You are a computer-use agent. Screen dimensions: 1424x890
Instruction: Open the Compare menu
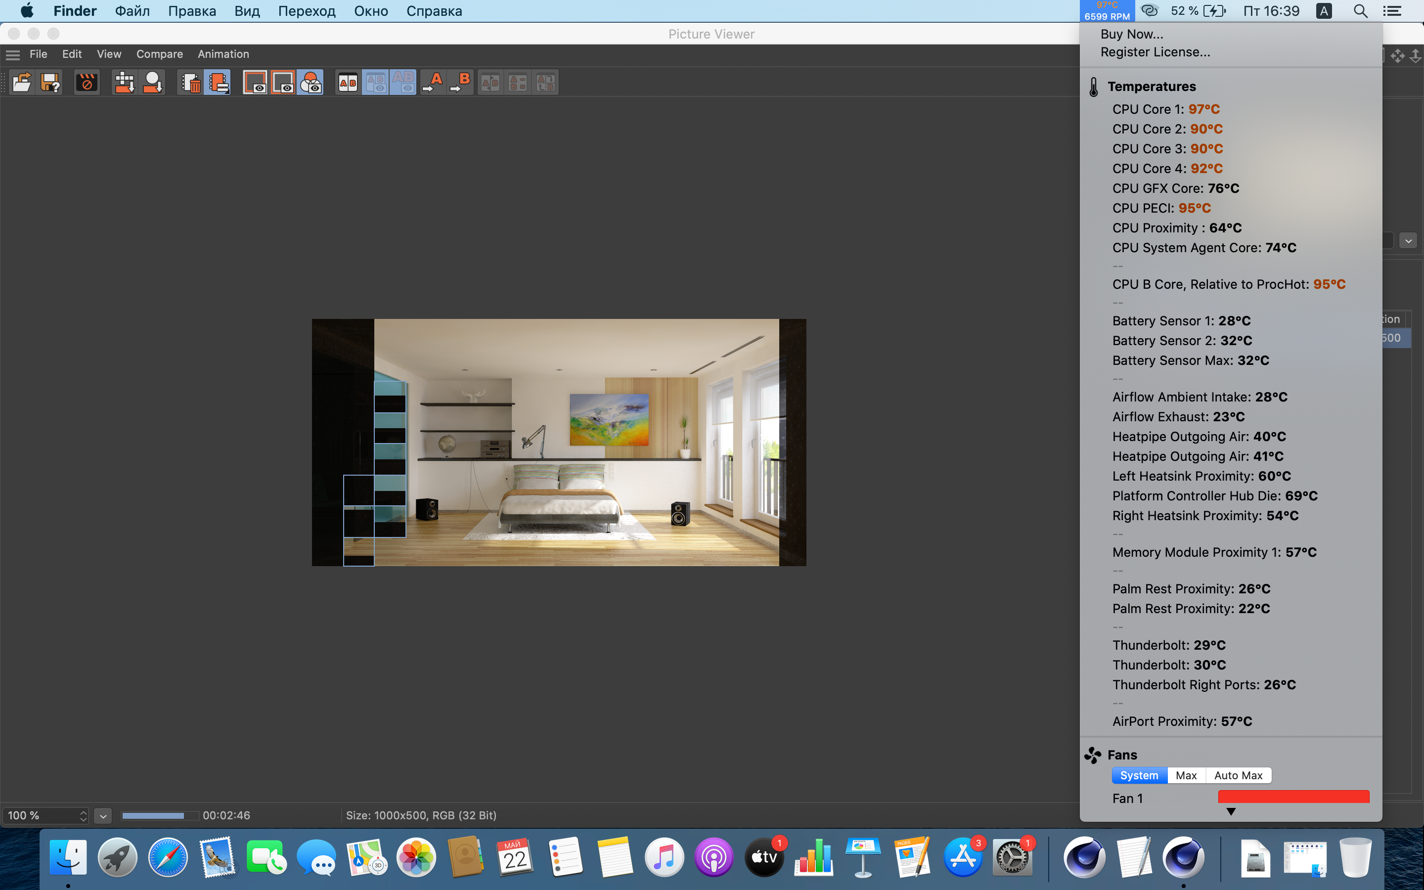coord(160,54)
